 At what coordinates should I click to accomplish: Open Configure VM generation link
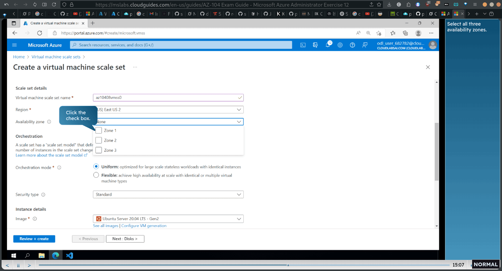point(144,226)
